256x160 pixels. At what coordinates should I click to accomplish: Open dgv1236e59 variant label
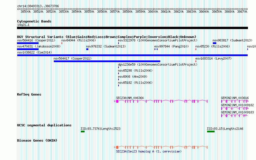point(158,64)
